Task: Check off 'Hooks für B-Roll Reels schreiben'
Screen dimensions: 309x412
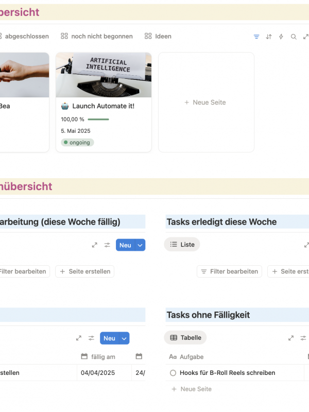Action: point(173,373)
